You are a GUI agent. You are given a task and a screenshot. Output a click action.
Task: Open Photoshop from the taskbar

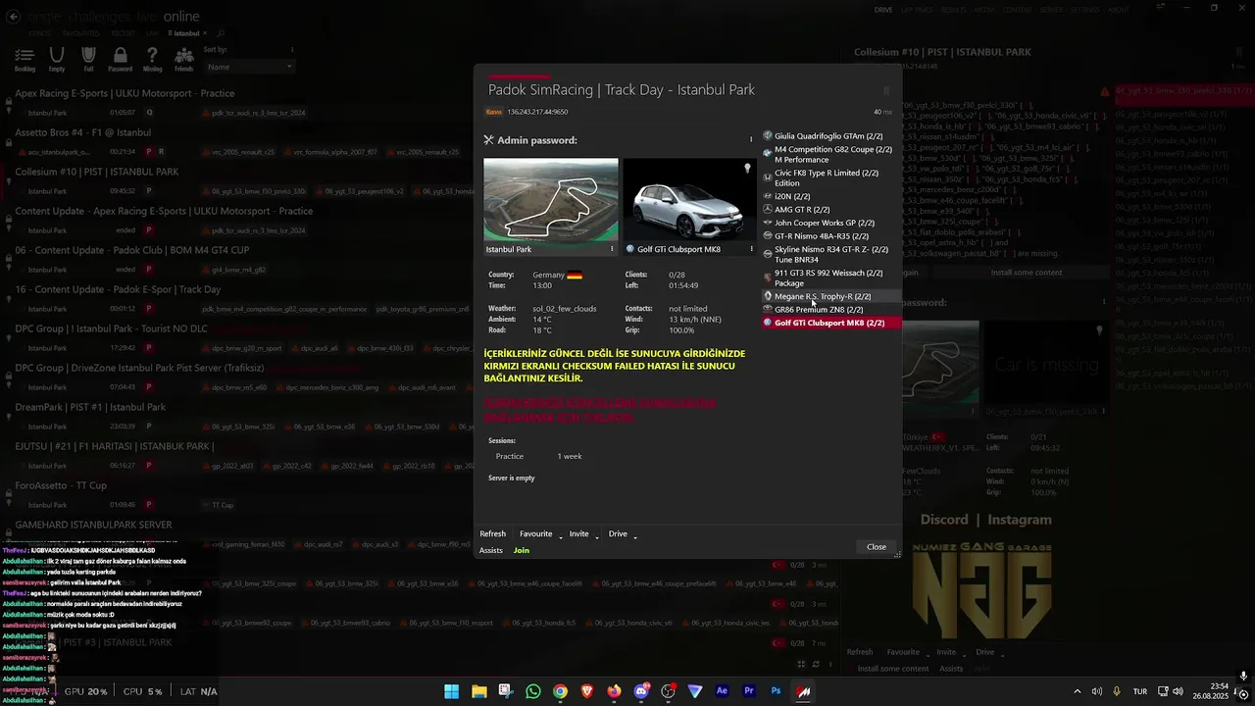click(x=776, y=691)
